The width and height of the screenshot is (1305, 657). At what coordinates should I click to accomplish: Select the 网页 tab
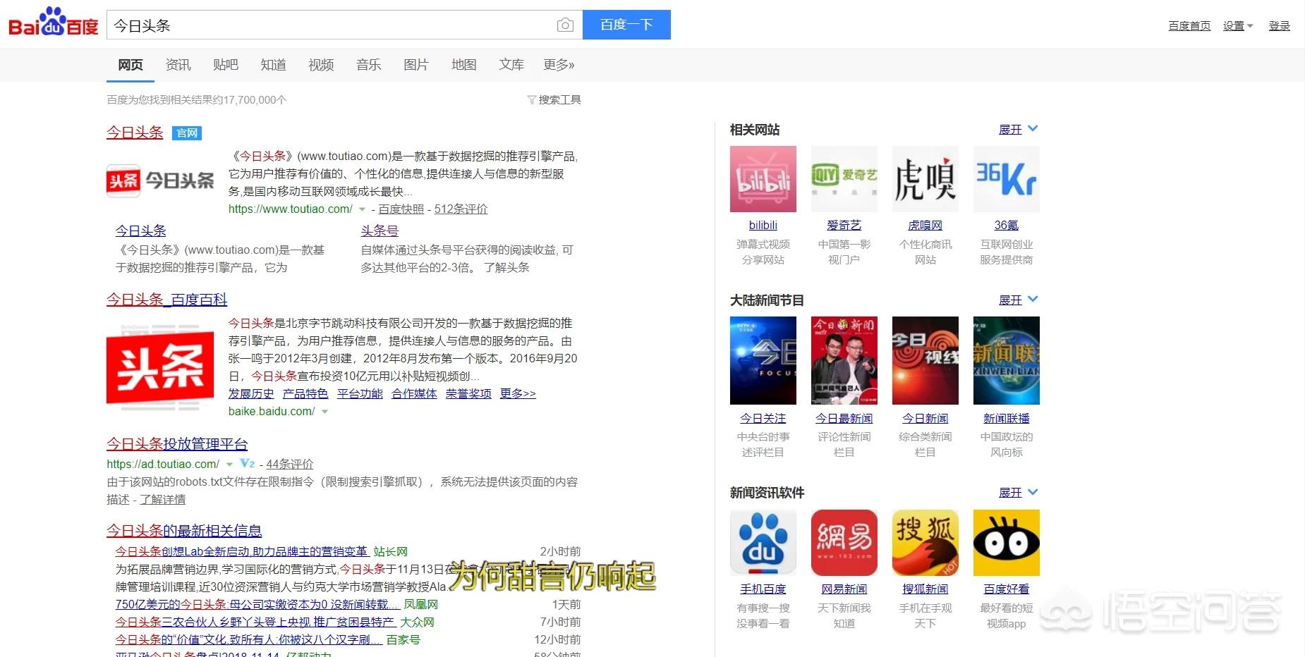pos(130,65)
